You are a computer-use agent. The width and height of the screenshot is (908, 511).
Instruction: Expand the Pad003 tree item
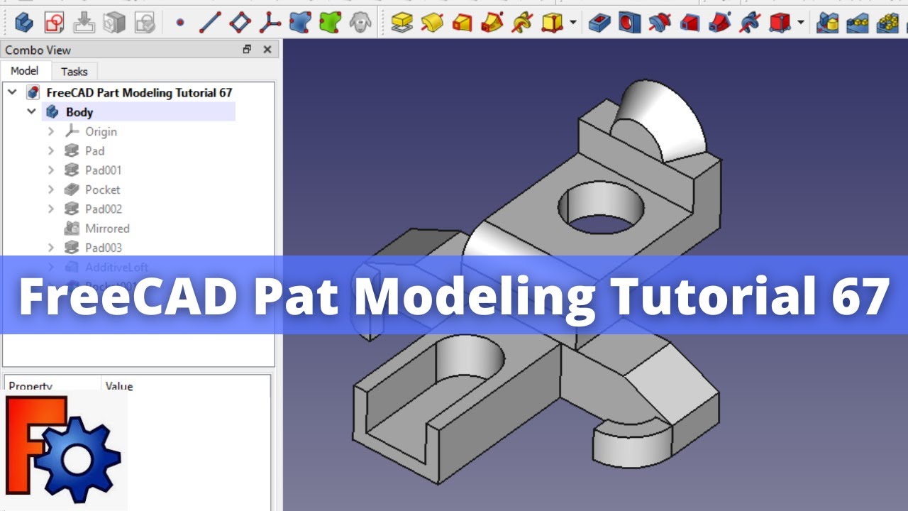point(51,248)
